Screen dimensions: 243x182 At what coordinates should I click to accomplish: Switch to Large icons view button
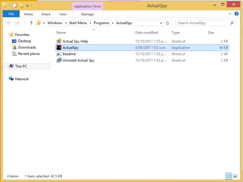click(235, 176)
